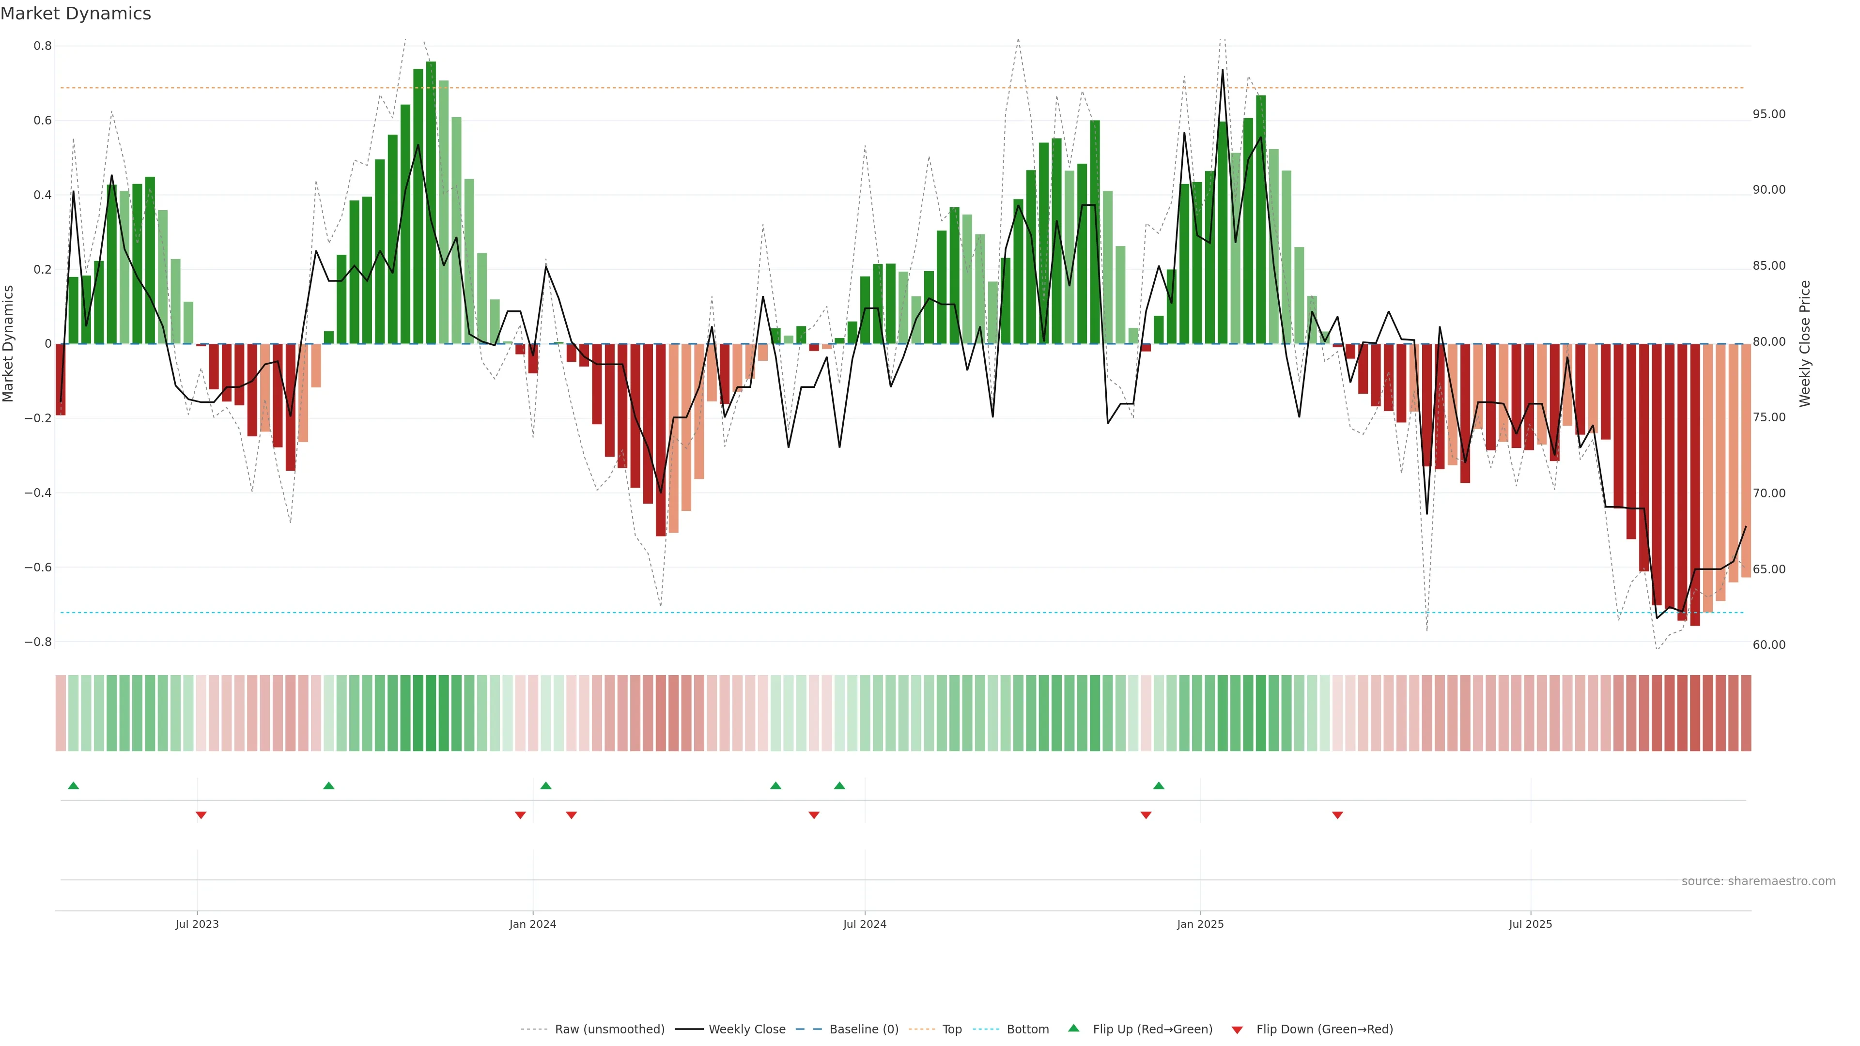This screenshot has height=1046, width=1860.
Task: Click the Flip Up marker just after Jan 2024
Action: 546,785
